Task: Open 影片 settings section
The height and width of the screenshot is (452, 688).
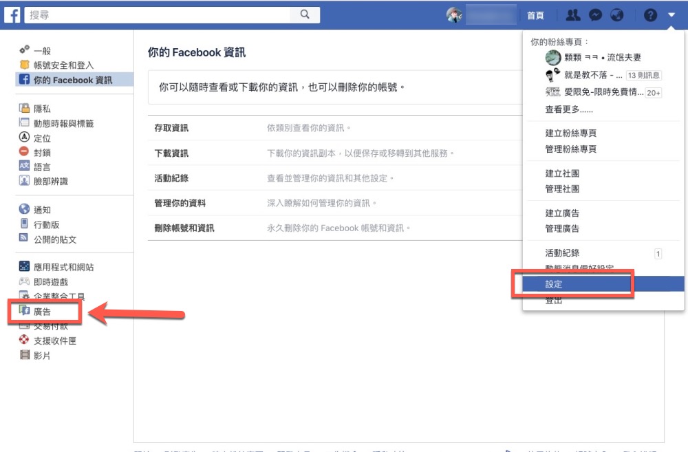Action: coord(43,356)
